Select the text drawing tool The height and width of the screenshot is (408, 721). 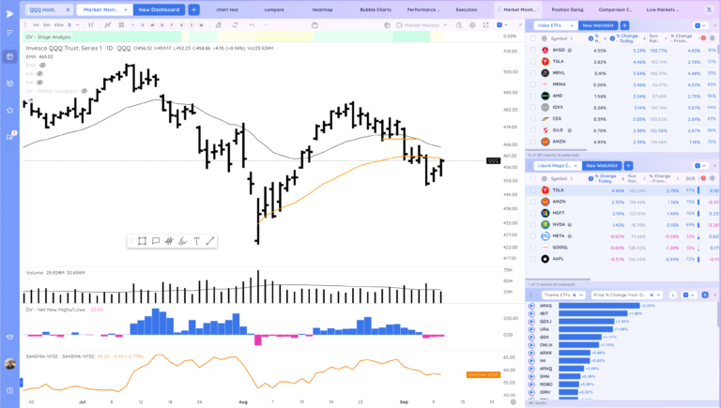tap(196, 241)
